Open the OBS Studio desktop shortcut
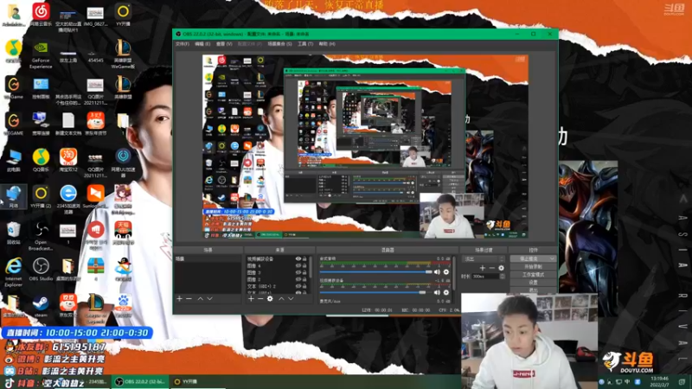This screenshot has width=692, height=389. [x=41, y=270]
